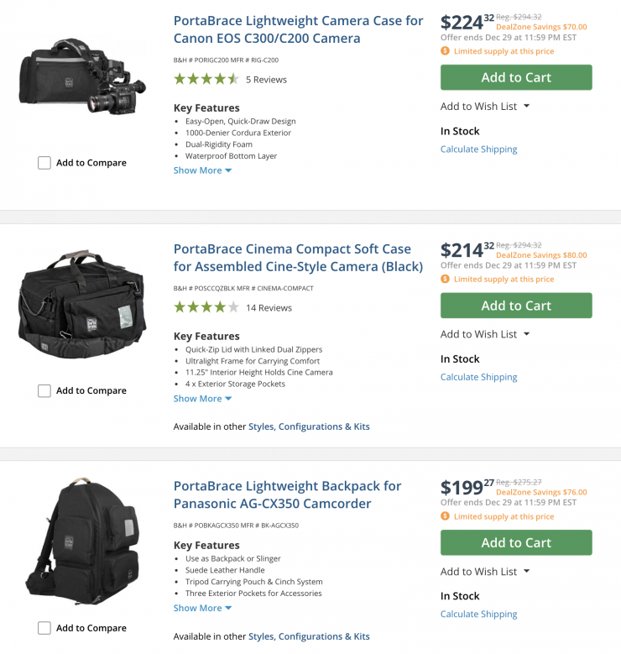Add the $199 Lightweight Backpack to cart
621x654 pixels.
click(x=516, y=542)
